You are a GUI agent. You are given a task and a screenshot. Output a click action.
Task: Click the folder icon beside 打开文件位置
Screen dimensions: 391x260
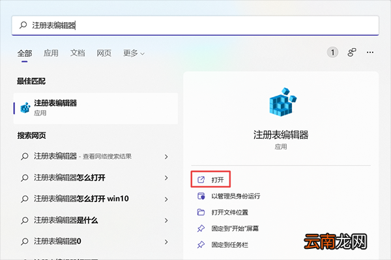click(201, 212)
